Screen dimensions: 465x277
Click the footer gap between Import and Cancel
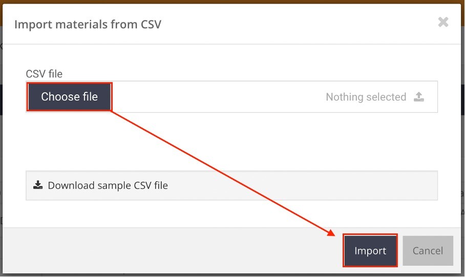click(x=399, y=250)
